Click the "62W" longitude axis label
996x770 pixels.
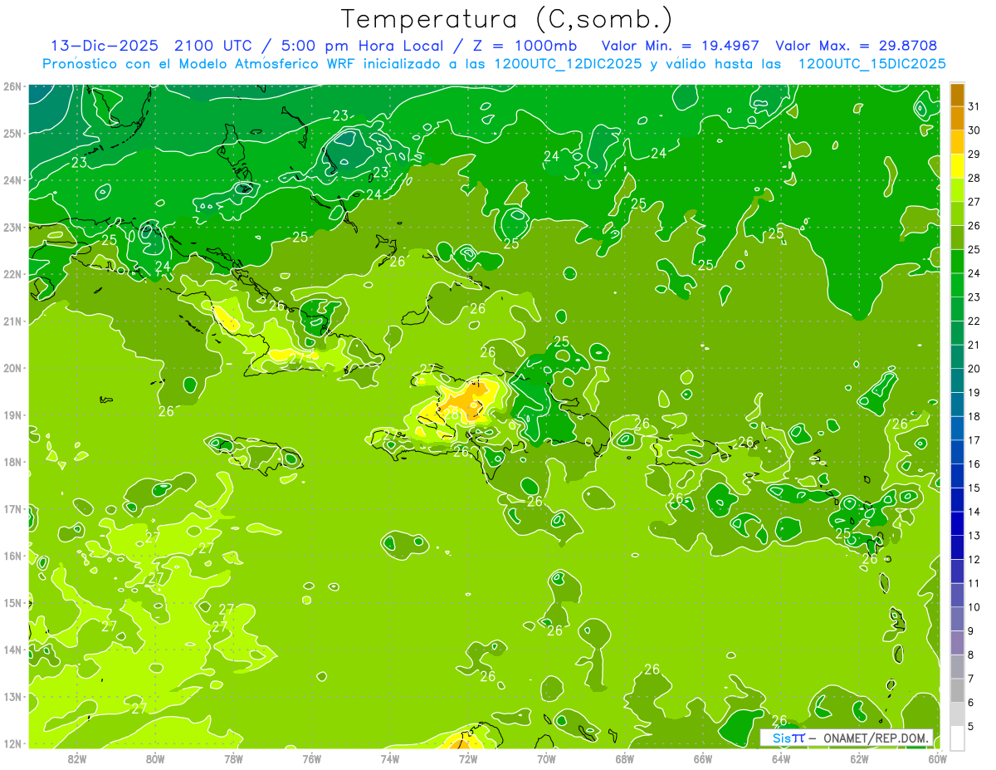pyautogui.click(x=859, y=758)
